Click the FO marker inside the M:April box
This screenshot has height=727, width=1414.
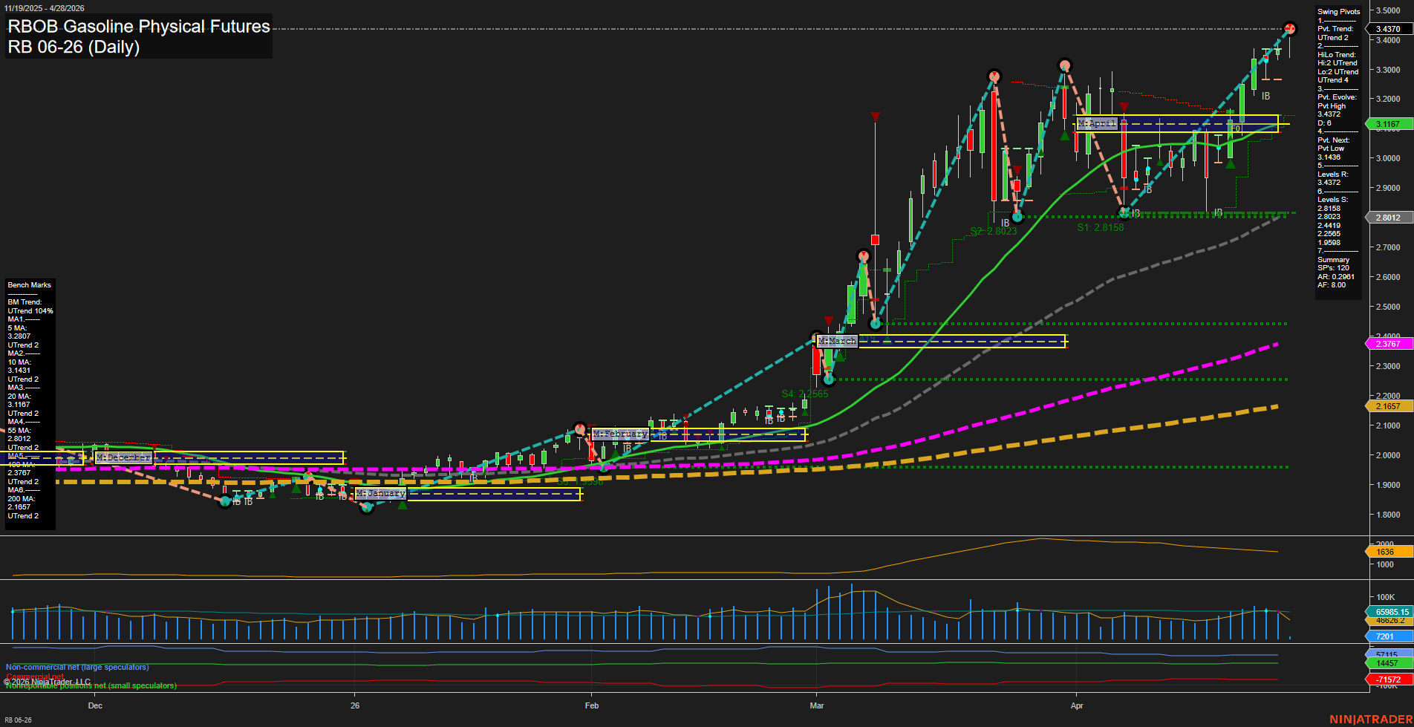(1235, 128)
